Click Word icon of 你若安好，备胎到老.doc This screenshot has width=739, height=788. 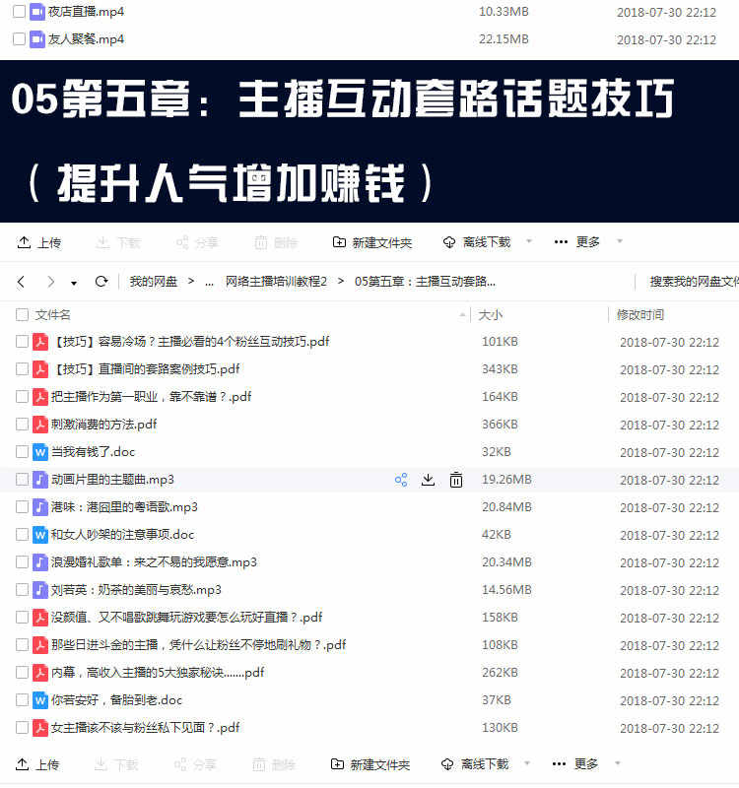[40, 700]
